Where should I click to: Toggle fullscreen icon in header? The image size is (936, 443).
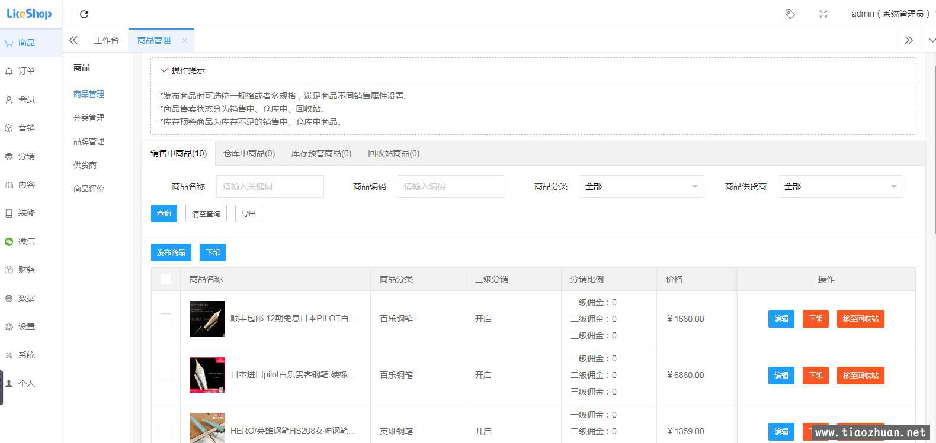823,14
